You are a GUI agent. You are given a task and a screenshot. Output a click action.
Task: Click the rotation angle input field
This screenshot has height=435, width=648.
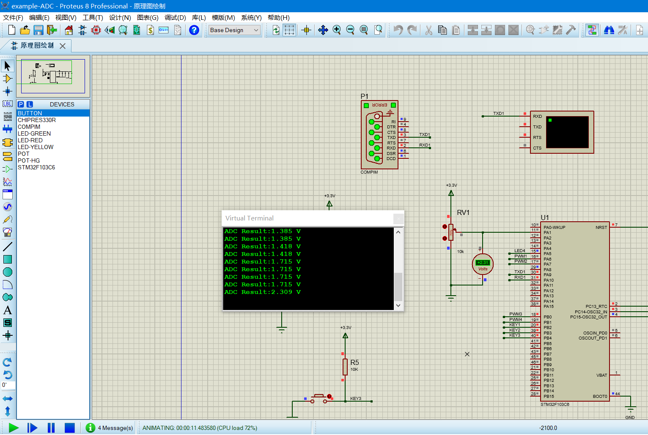(8, 385)
